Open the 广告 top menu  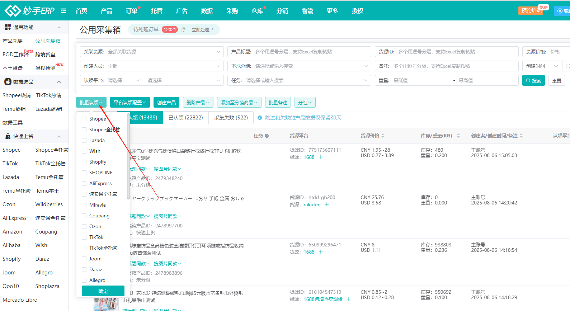pyautogui.click(x=182, y=11)
